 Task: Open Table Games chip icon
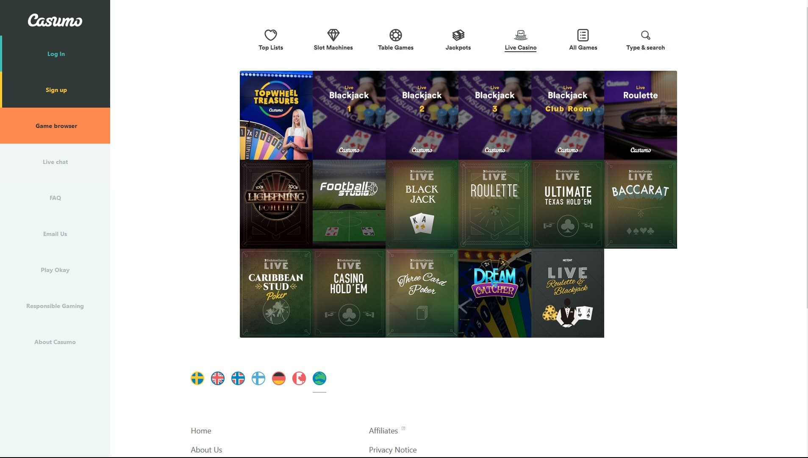click(396, 35)
